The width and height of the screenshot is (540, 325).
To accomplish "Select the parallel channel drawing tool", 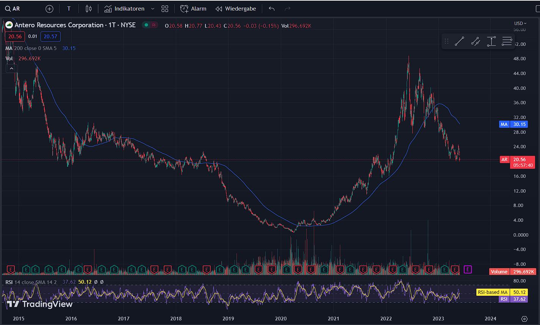I will (x=475, y=41).
